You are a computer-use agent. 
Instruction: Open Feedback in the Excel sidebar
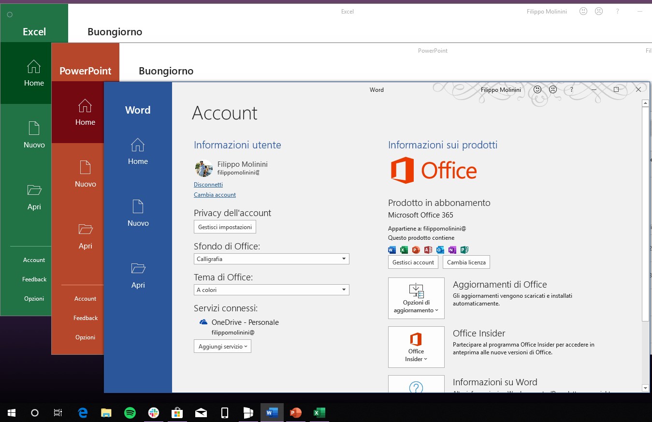34,279
